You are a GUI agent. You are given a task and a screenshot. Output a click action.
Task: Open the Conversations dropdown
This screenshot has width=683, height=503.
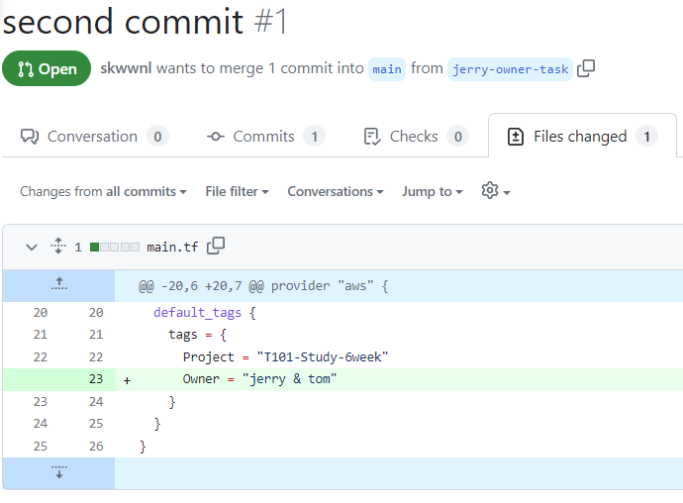[x=336, y=191]
